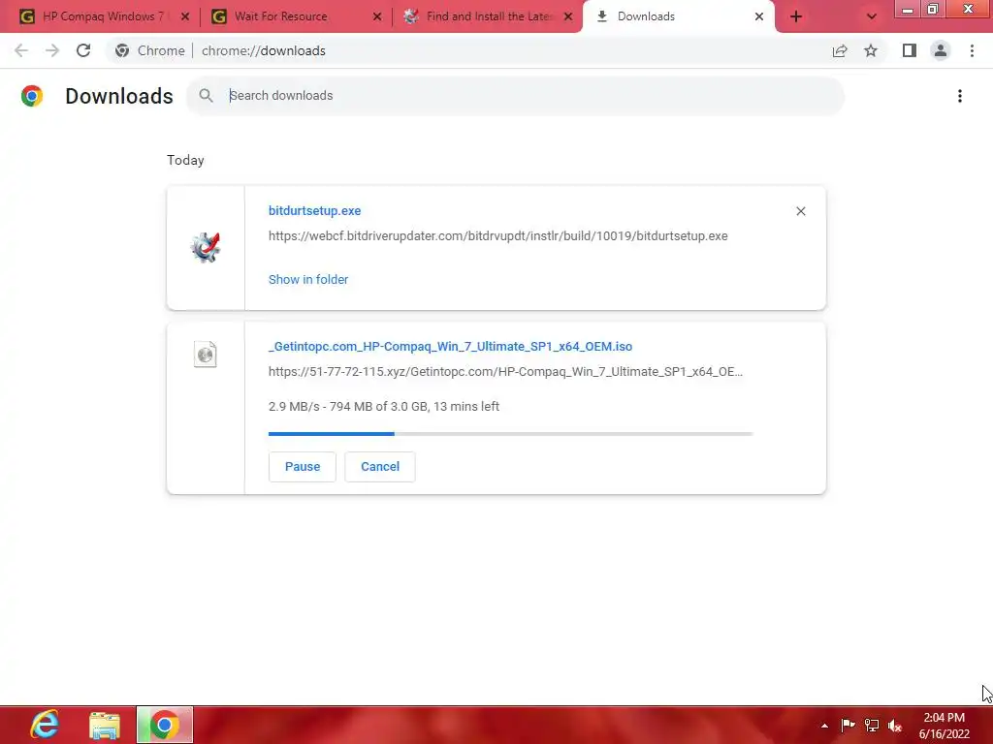This screenshot has width=993, height=744.
Task: Bookmark this page with the star icon
Action: point(871,50)
